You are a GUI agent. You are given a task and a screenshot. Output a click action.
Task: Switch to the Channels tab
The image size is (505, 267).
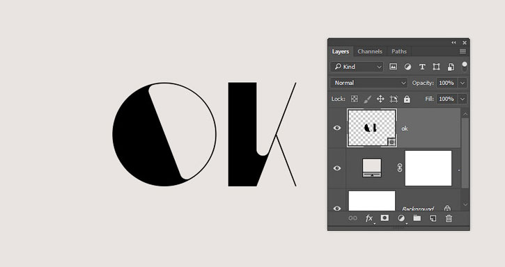[x=370, y=51]
